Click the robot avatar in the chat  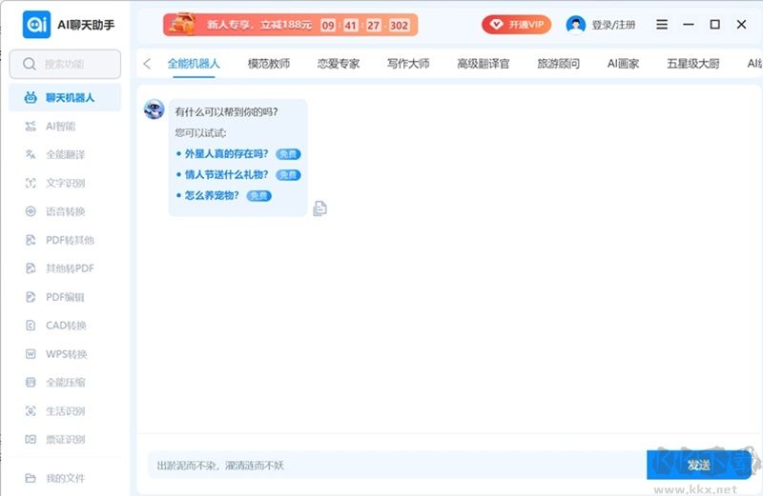155,109
